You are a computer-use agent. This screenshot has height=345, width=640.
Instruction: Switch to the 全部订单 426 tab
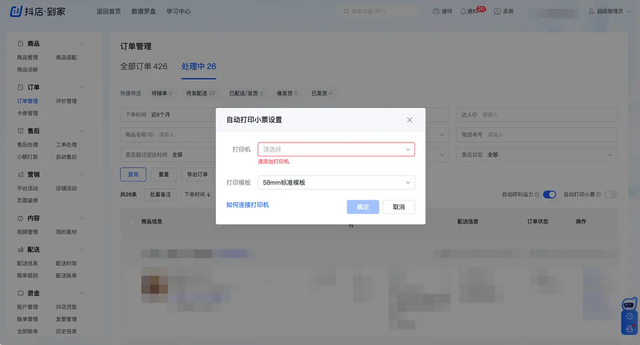[x=144, y=67]
